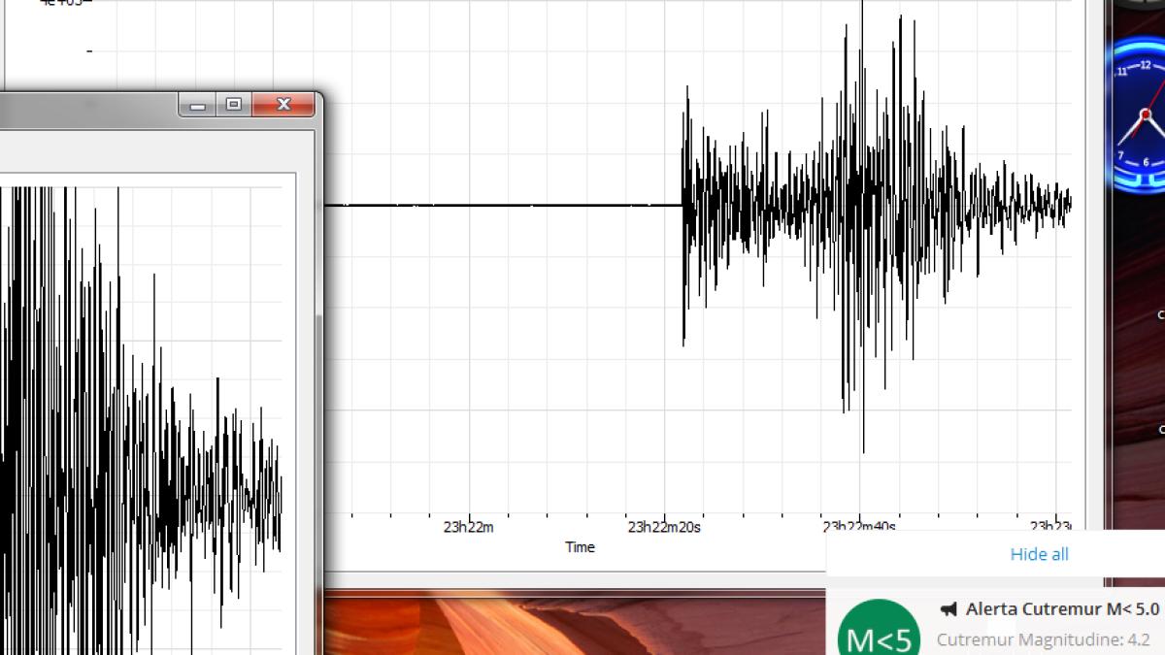Image resolution: width=1165 pixels, height=655 pixels.
Task: Click the 23h22m40s time axis label
Action: (x=859, y=527)
